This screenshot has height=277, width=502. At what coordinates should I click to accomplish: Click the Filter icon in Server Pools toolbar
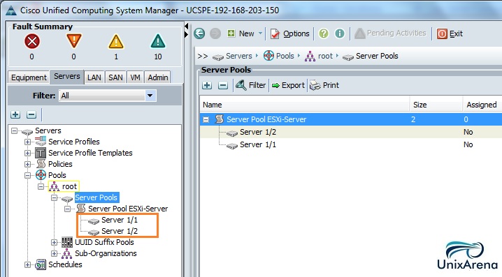click(241, 85)
